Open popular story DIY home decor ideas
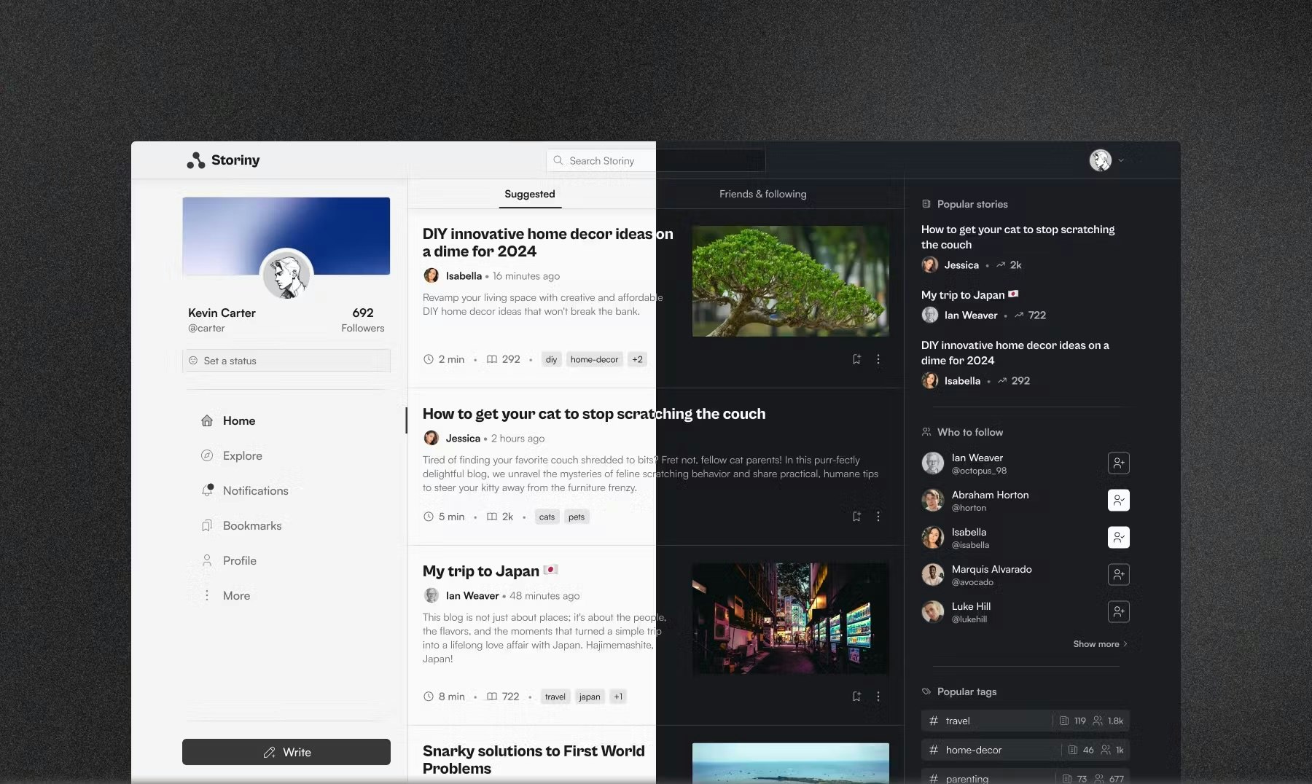Viewport: 1312px width, 784px height. [1015, 353]
